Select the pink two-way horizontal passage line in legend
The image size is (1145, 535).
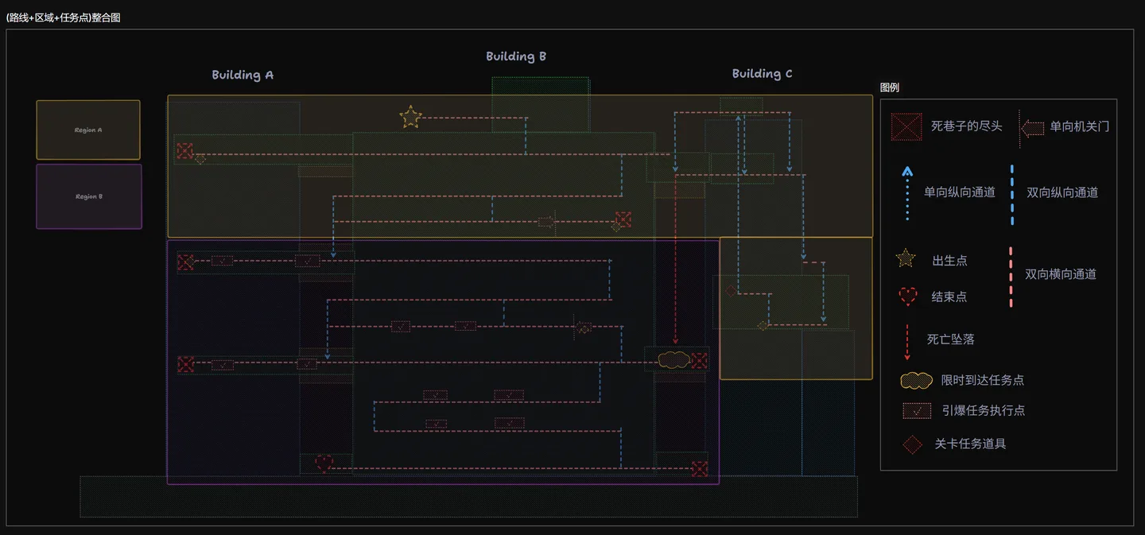coord(1011,276)
